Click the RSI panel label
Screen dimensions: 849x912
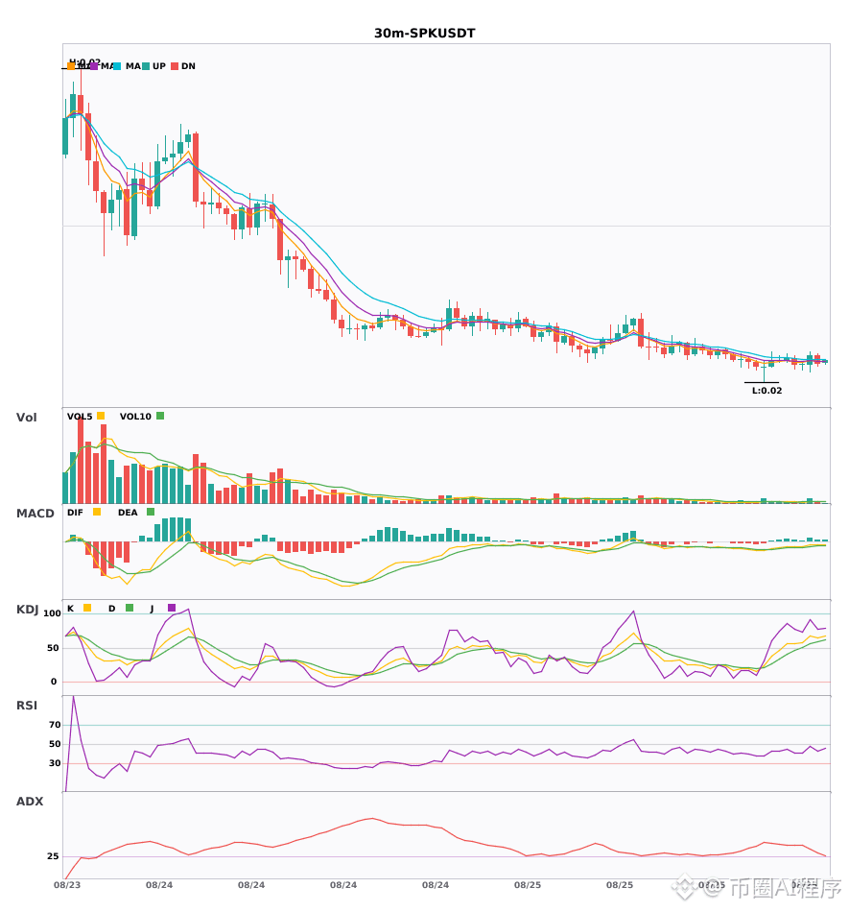point(27,706)
